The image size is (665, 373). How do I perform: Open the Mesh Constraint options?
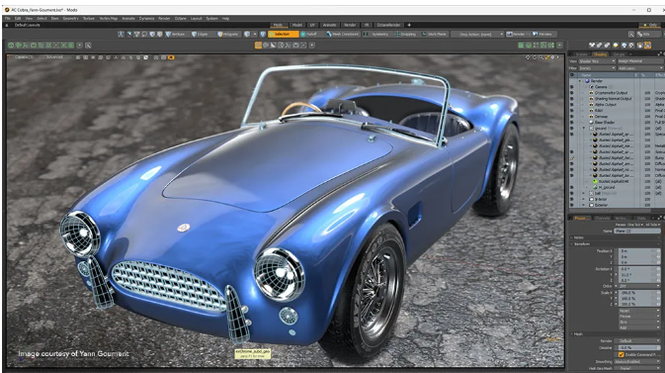point(343,34)
